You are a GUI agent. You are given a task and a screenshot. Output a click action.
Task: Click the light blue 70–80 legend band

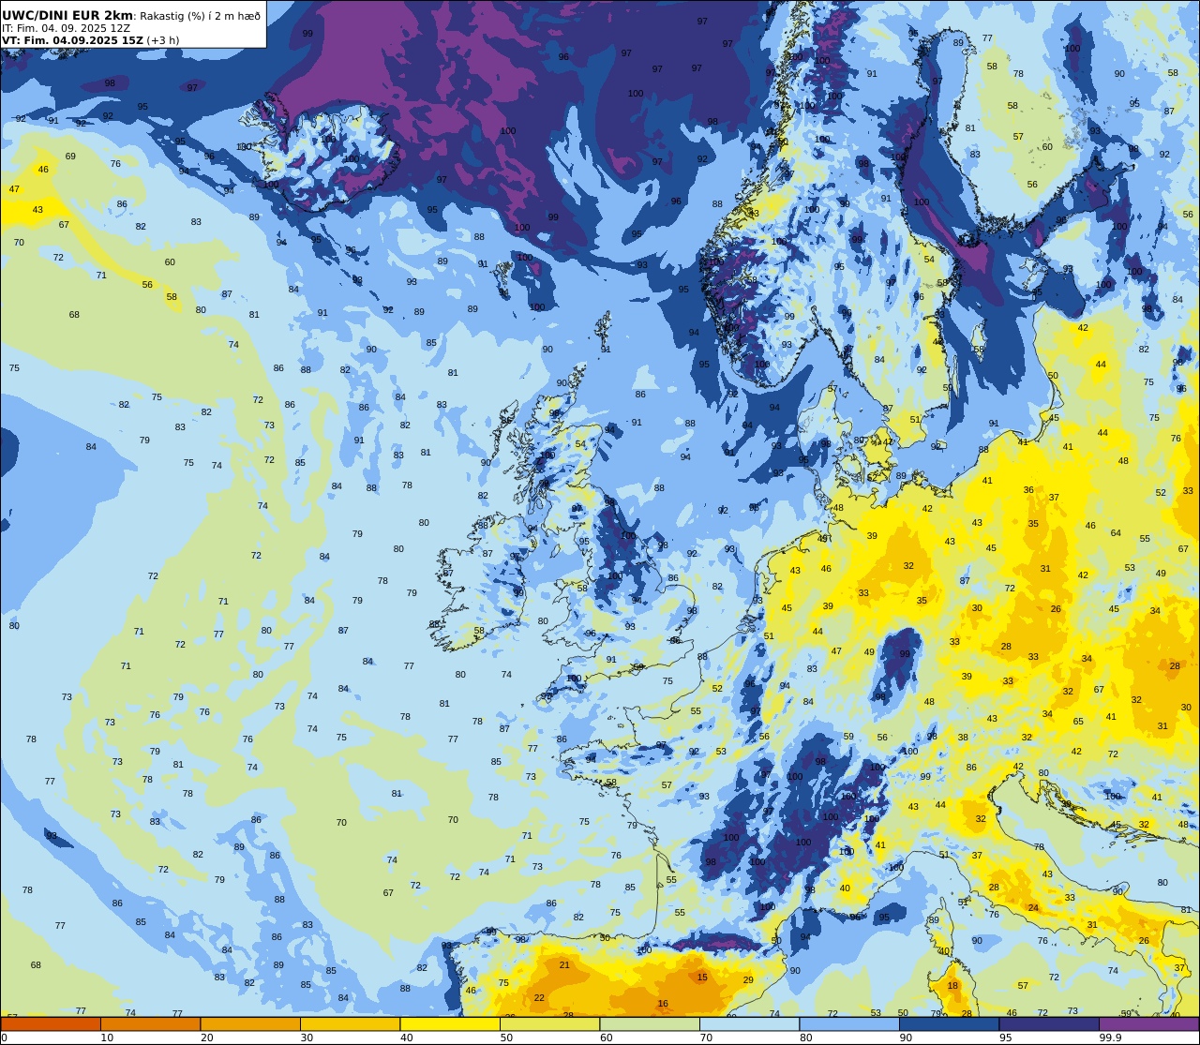click(x=749, y=1023)
